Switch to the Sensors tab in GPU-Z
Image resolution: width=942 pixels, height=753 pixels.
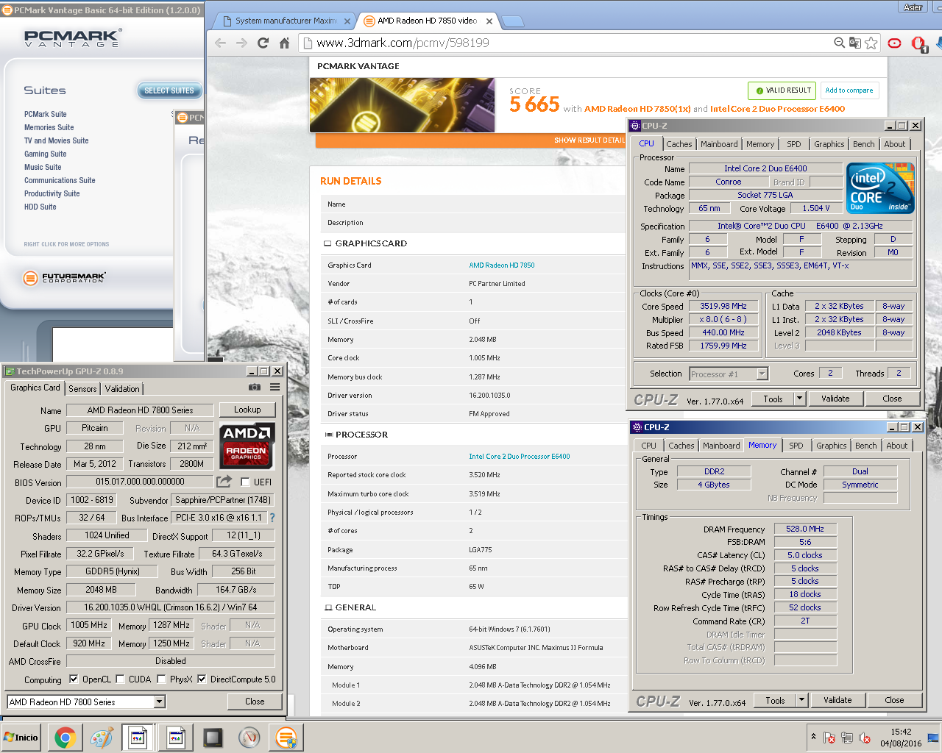82,388
